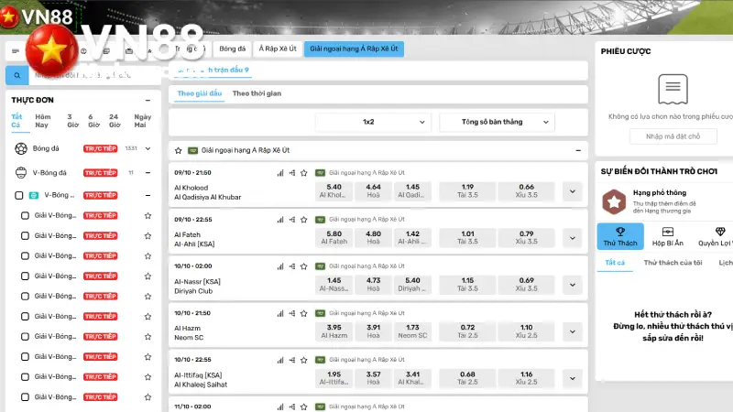Viewport: 733px width, 412px height.
Task: Click the betting slip receipt icon
Action: [x=673, y=89]
